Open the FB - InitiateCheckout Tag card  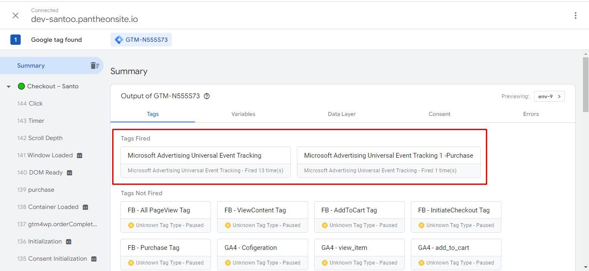pyautogui.click(x=456, y=217)
